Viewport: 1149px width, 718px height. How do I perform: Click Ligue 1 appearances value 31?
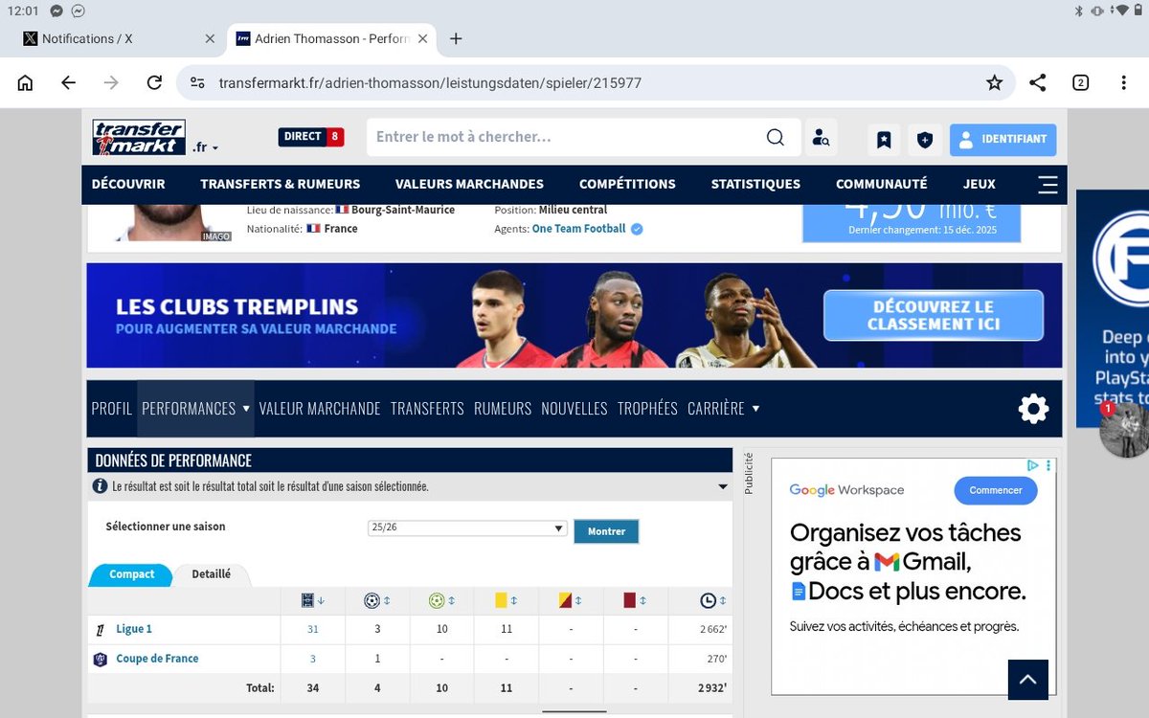313,629
